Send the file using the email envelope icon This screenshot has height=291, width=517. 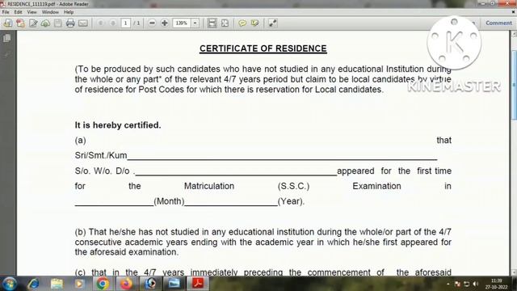(83, 23)
